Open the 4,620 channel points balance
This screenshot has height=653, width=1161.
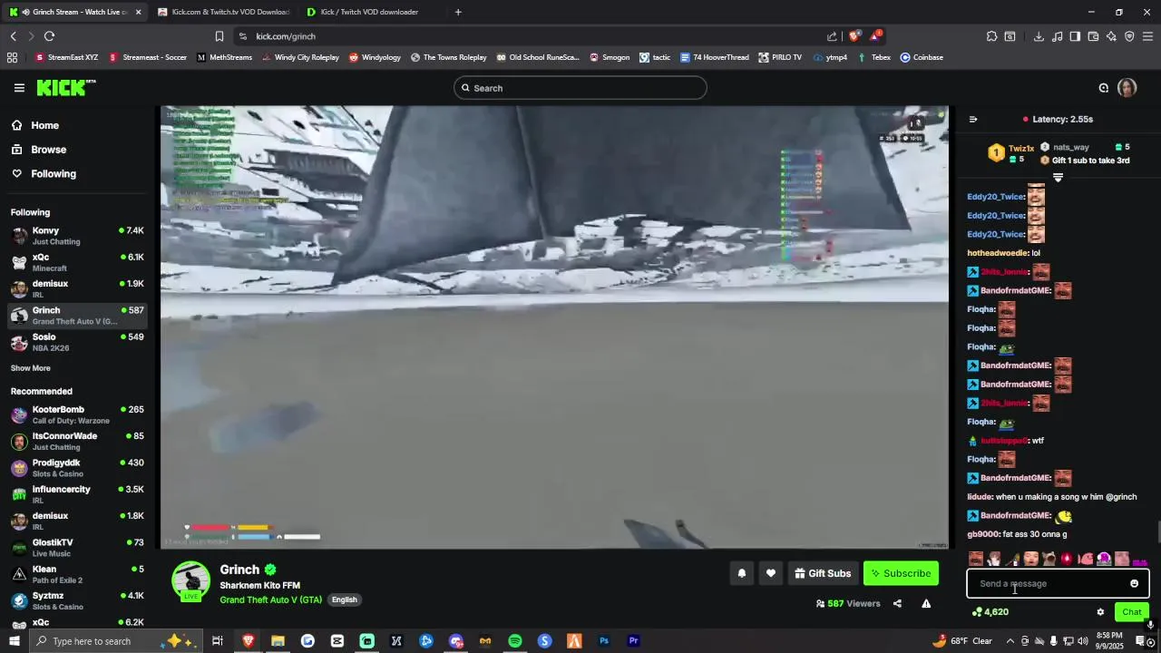(x=990, y=612)
